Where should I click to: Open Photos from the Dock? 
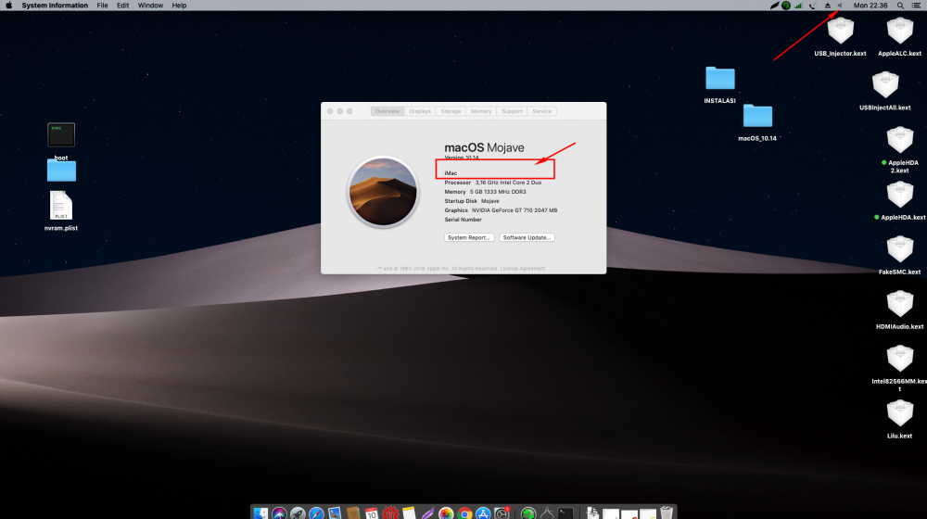tap(446, 513)
